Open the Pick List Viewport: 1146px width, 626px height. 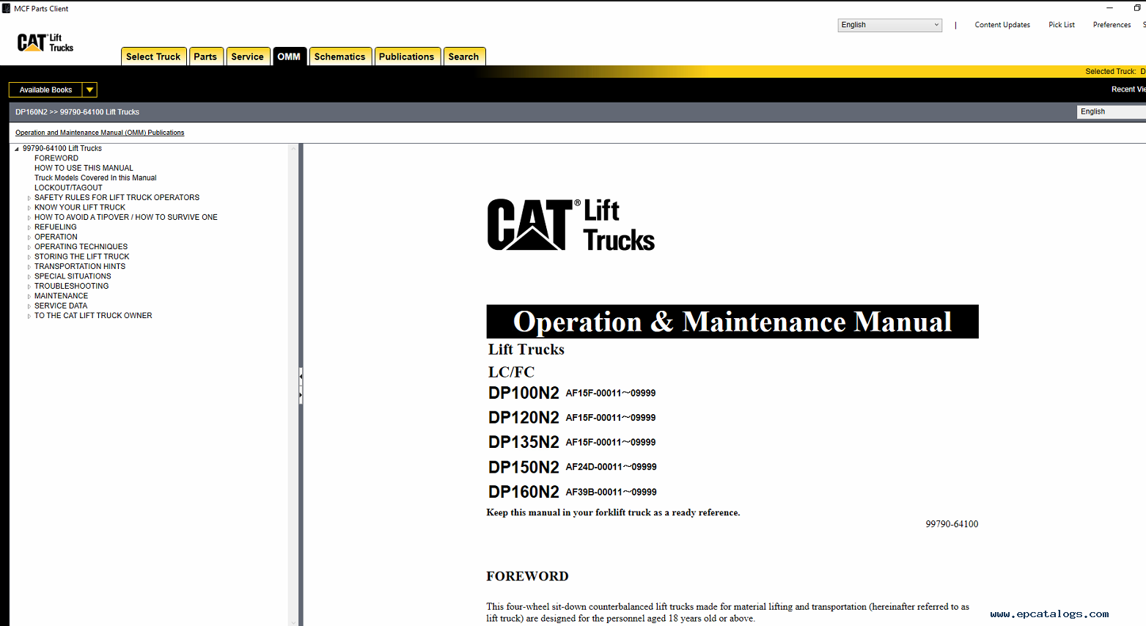(1062, 25)
